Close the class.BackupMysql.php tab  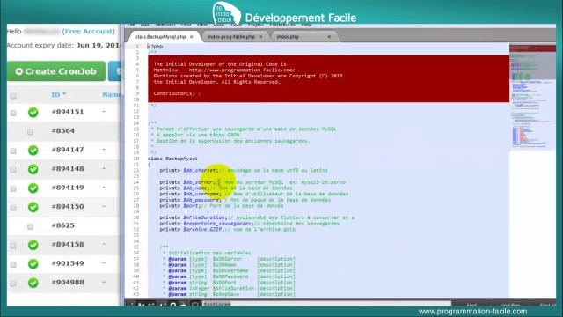[192, 37]
